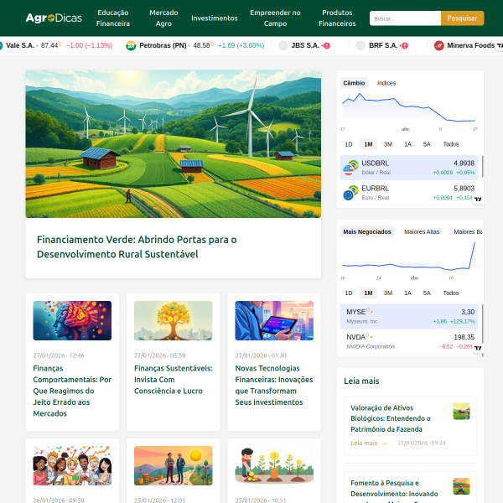
Task: Open the Mercado Agro menu
Action: (163, 18)
